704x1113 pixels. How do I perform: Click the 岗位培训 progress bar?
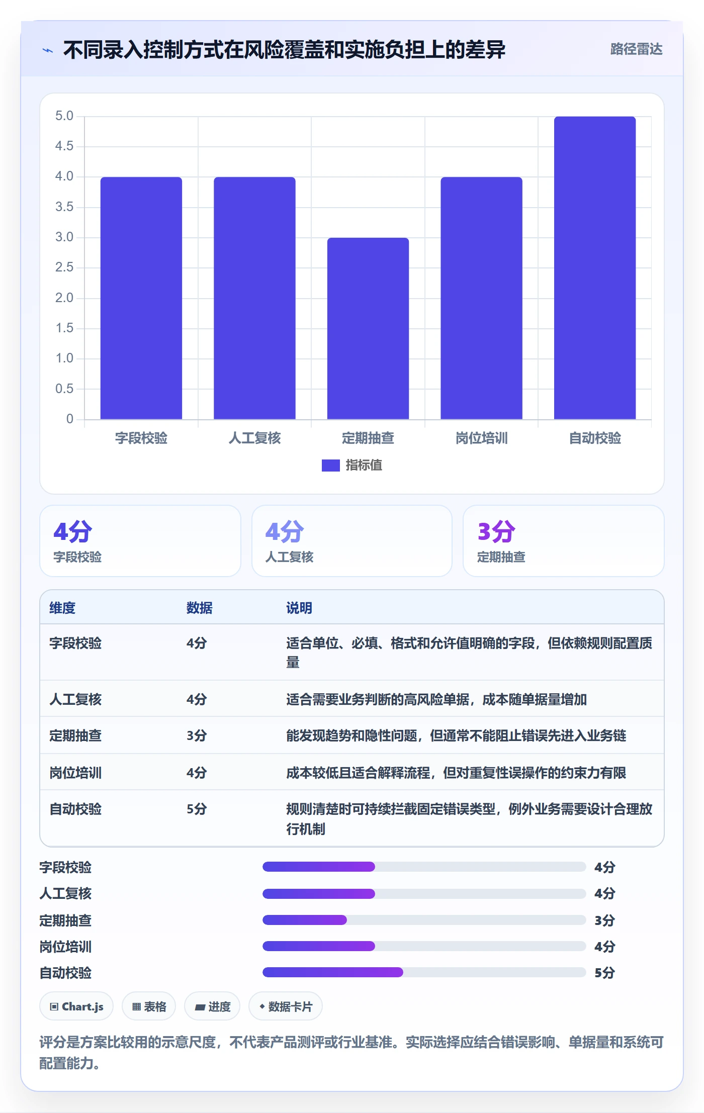(424, 946)
